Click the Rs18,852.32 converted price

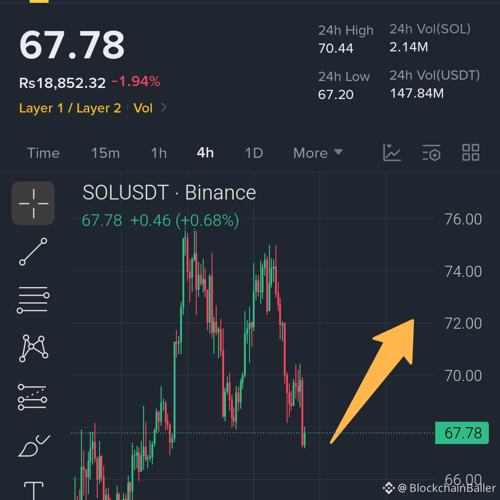(62, 83)
